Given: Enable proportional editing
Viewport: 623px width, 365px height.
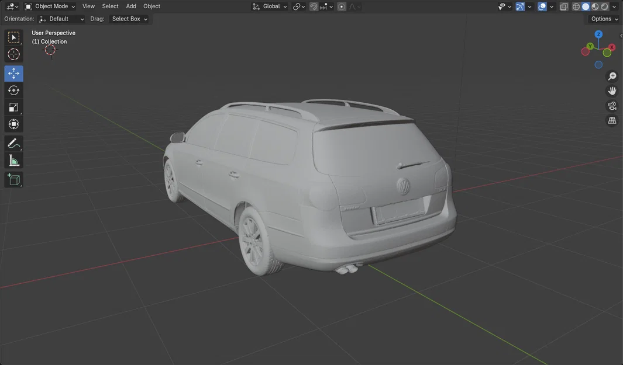Looking at the screenshot, I should (341, 6).
